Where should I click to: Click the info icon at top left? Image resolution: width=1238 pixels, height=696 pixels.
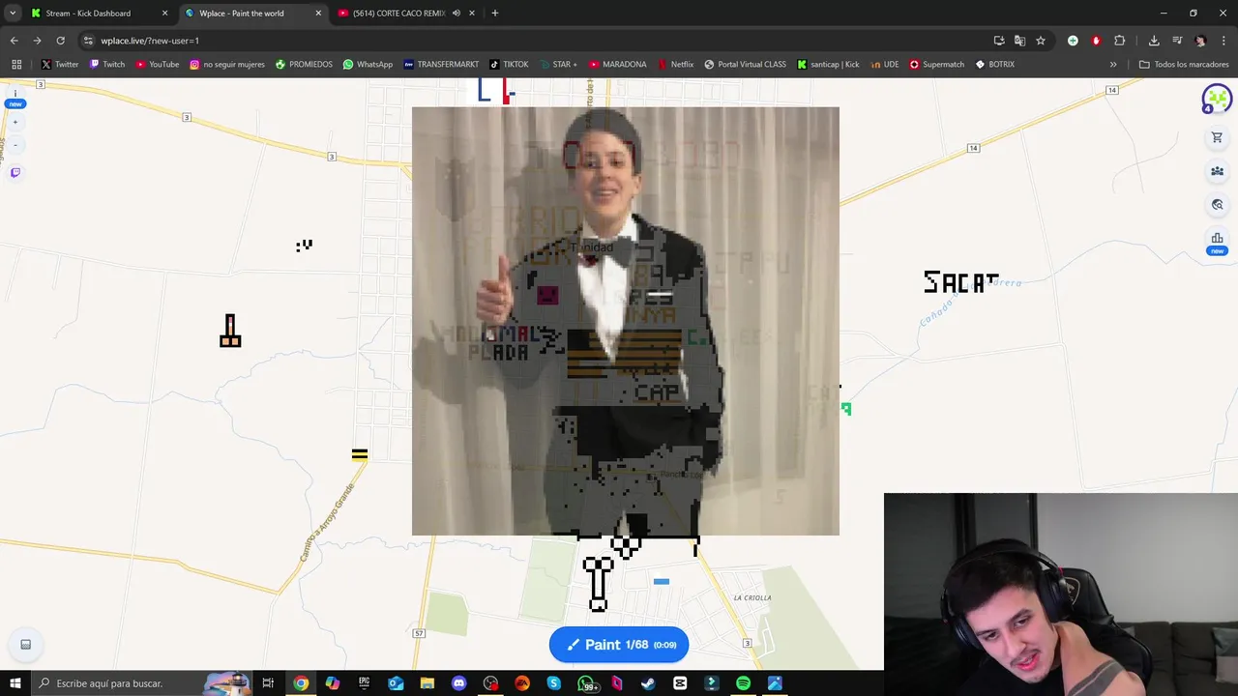pos(15,95)
